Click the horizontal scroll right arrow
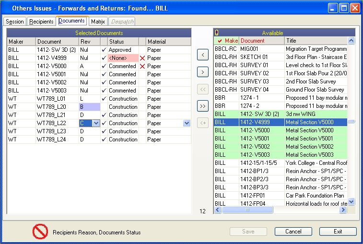 point(343,210)
